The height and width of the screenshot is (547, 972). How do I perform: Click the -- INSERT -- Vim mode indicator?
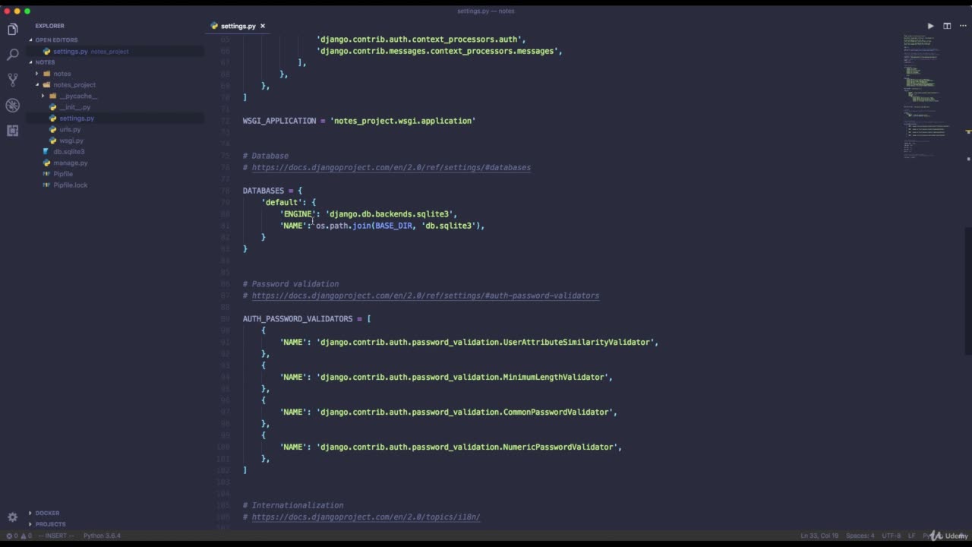click(55, 536)
